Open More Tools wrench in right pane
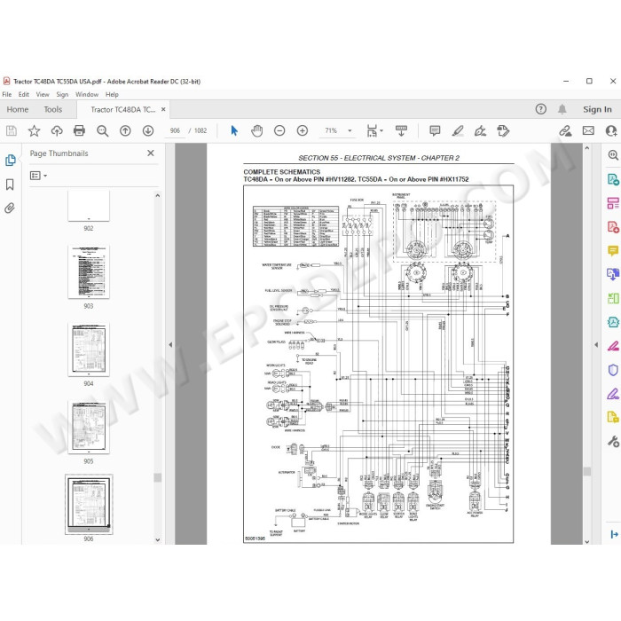Screen dimensions: 621x621 click(613, 441)
